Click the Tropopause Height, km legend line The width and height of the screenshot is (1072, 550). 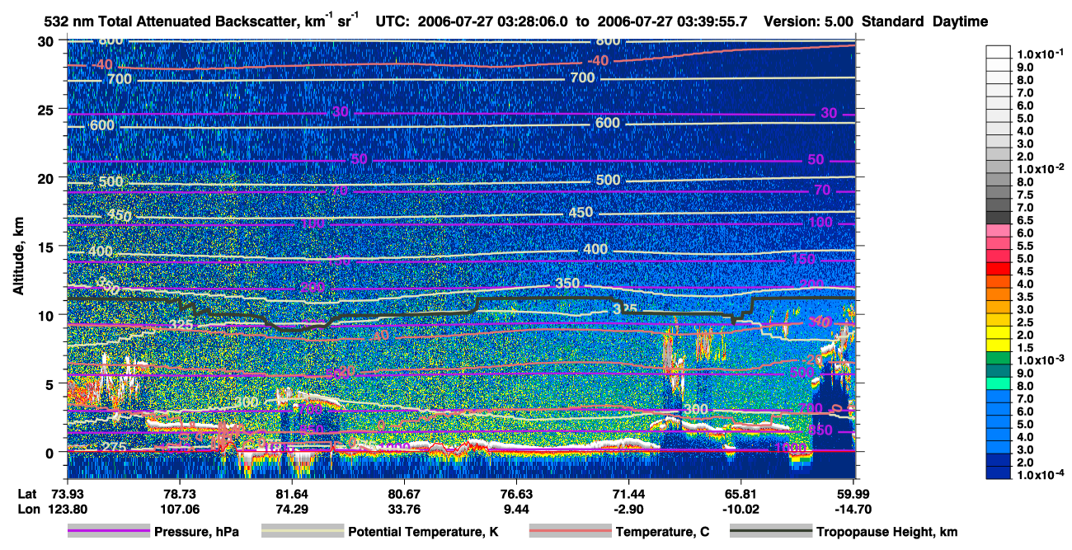tap(771, 532)
